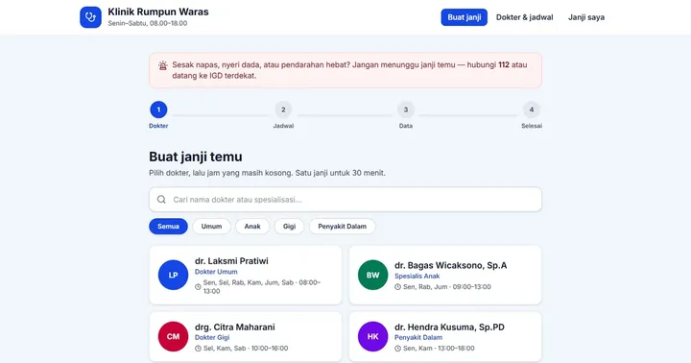Click the HK avatar of dr. Hendra Kusuma

pyautogui.click(x=372, y=336)
